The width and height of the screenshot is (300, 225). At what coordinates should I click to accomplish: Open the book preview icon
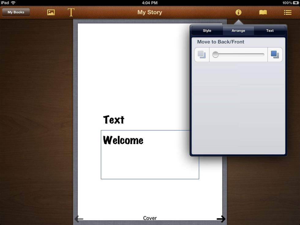point(263,12)
